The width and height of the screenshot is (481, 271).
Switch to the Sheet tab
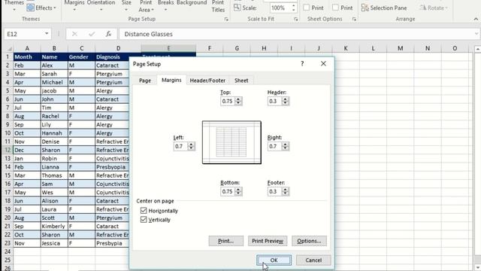click(241, 81)
